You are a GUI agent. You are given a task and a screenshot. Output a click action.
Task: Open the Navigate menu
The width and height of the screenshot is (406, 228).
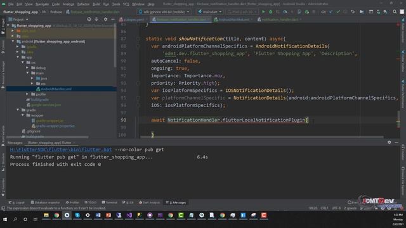click(42, 4)
